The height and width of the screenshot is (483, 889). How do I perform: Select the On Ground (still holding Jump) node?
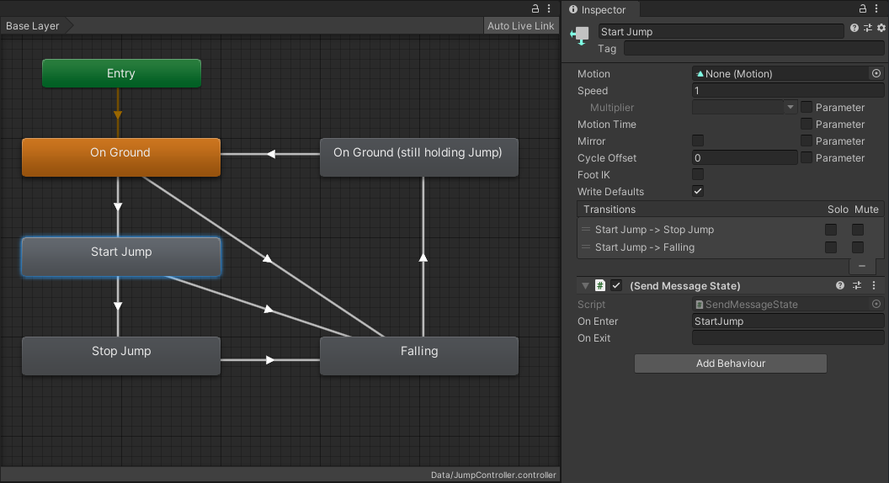[x=419, y=157]
